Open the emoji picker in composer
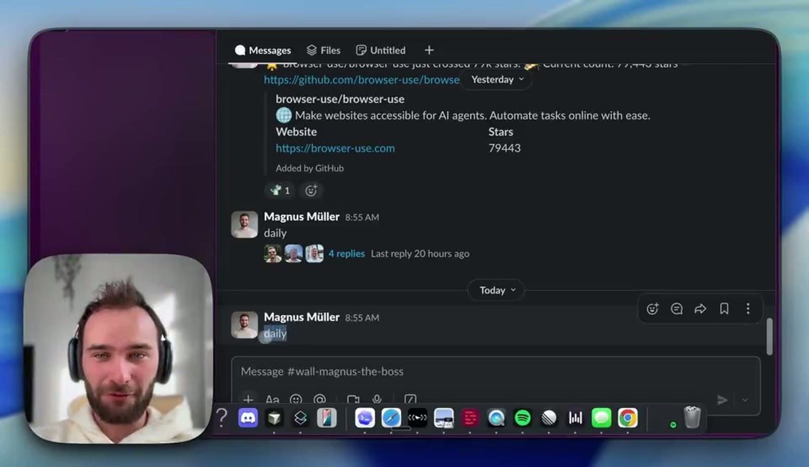This screenshot has height=467, width=809. (296, 399)
